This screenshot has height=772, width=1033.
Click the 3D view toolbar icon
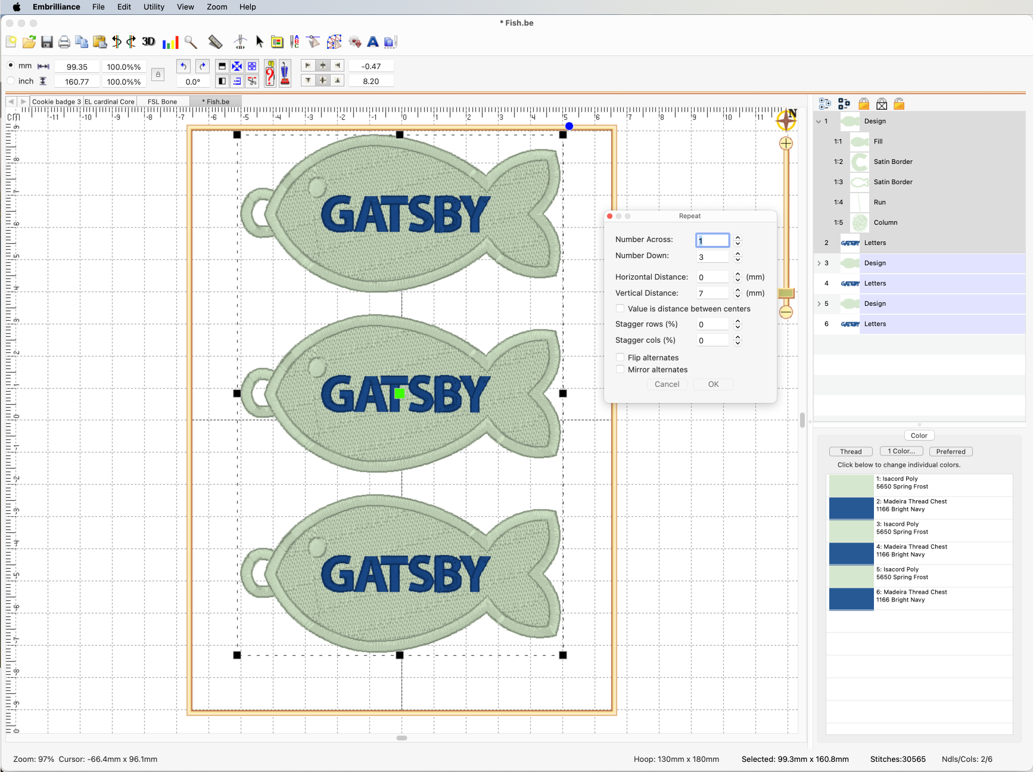[x=148, y=42]
